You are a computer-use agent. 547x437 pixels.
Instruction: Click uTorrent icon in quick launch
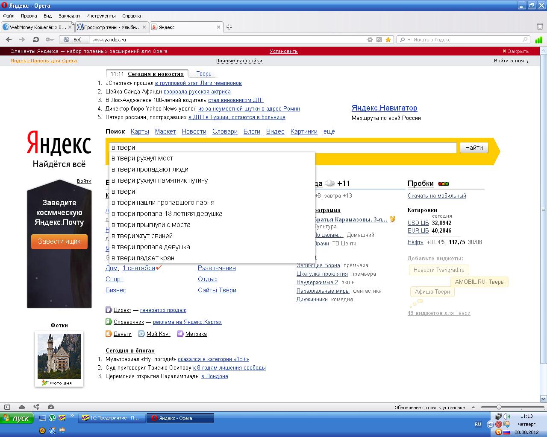pyautogui.click(x=52, y=418)
